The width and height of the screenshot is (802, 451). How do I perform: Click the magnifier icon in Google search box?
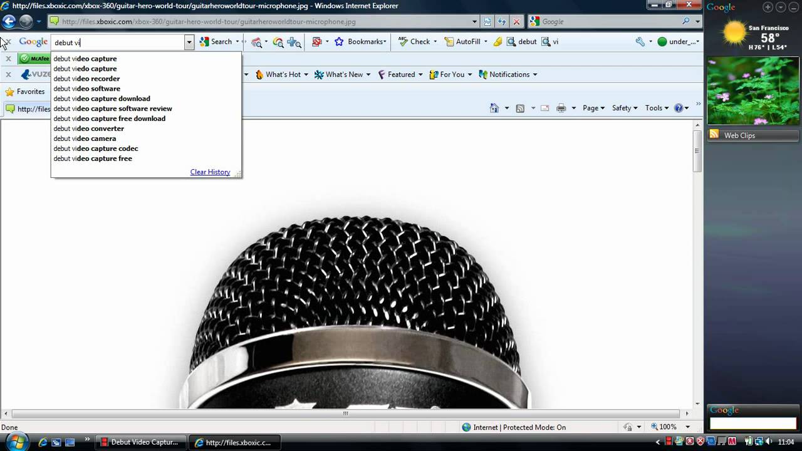point(686,21)
